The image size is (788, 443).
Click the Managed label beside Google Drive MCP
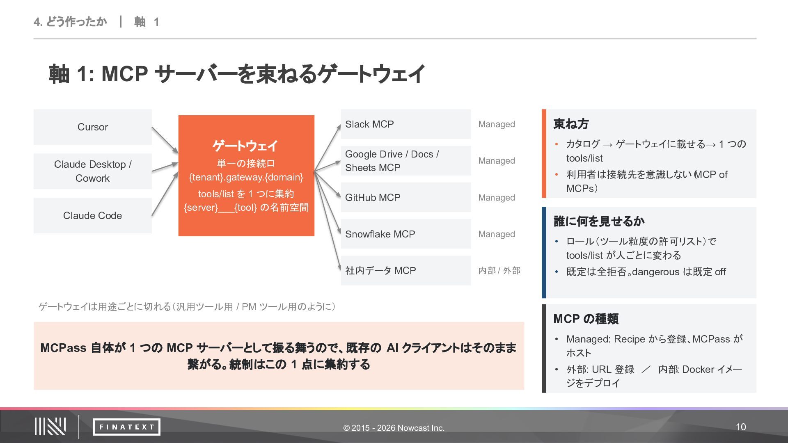[x=497, y=161]
